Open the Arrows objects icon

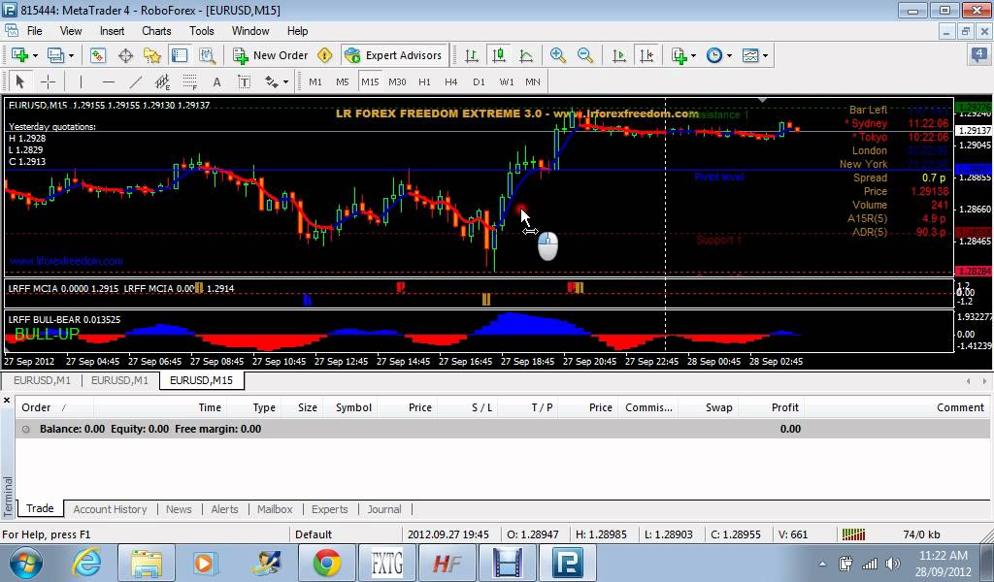[x=272, y=81]
